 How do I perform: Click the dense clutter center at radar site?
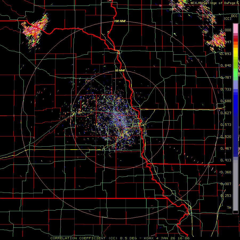click(x=121, y=121)
